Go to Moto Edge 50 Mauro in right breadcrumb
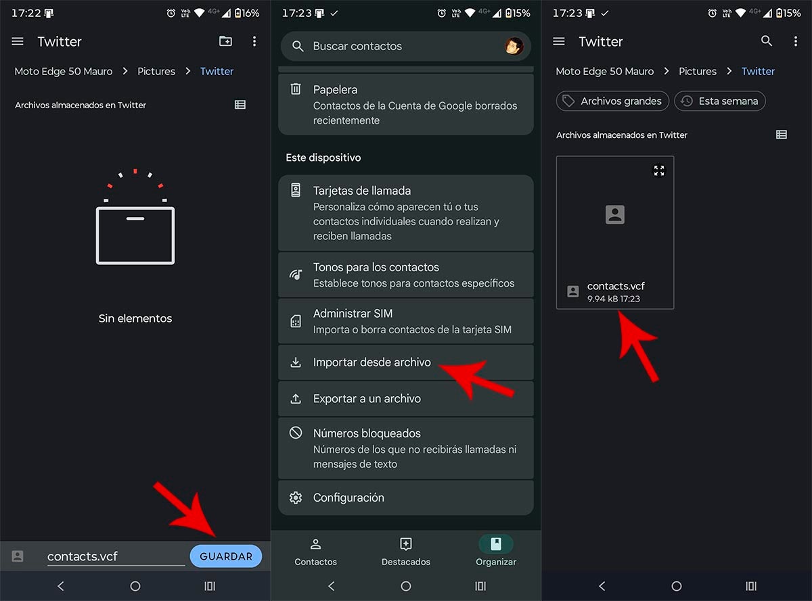The width and height of the screenshot is (812, 601). click(x=605, y=71)
